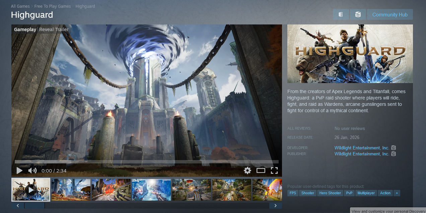Select the sixth screenshot thumbnail

[232, 190]
